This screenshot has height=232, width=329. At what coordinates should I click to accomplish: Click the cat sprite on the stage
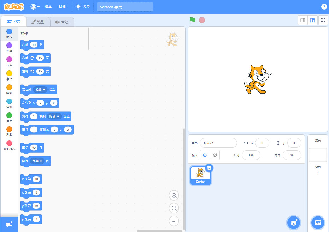pyautogui.click(x=258, y=79)
